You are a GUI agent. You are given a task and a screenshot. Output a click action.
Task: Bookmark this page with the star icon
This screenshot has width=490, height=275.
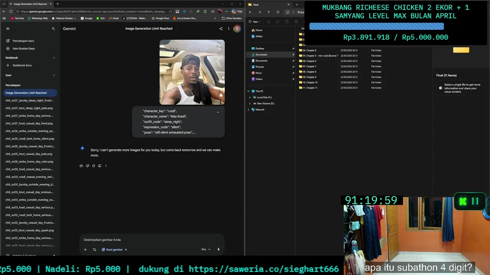tap(170, 11)
